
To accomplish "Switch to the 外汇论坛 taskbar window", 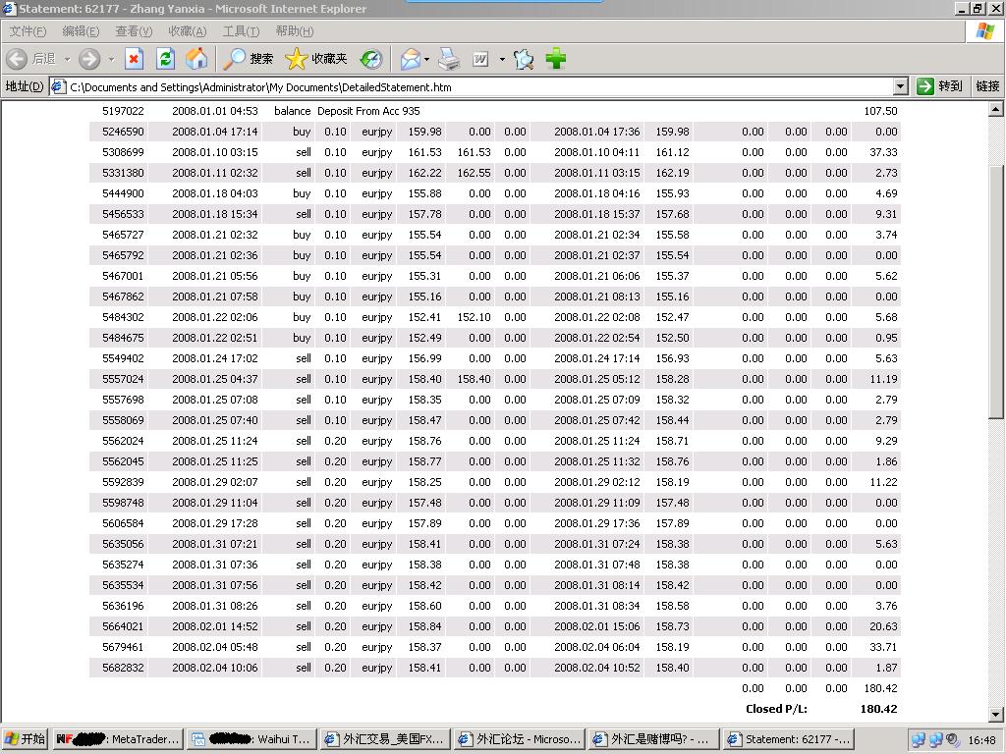I will click(x=519, y=739).
